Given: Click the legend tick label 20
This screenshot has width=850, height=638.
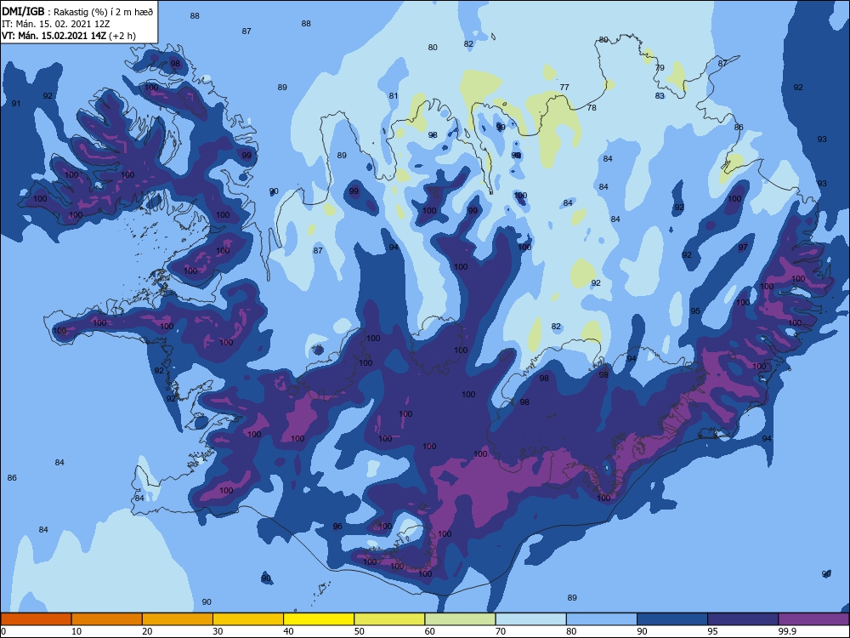Looking at the screenshot, I should tap(147, 631).
